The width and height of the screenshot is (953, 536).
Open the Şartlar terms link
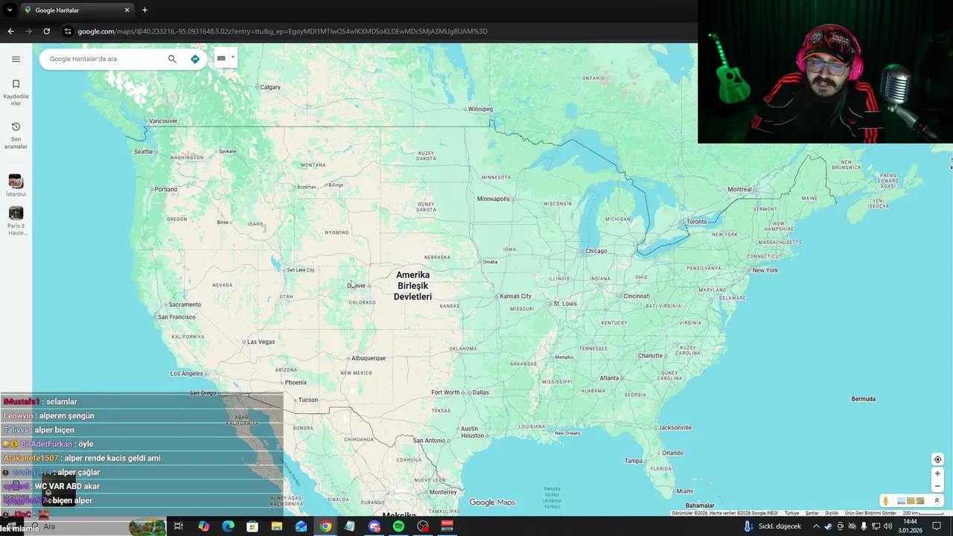pos(812,513)
